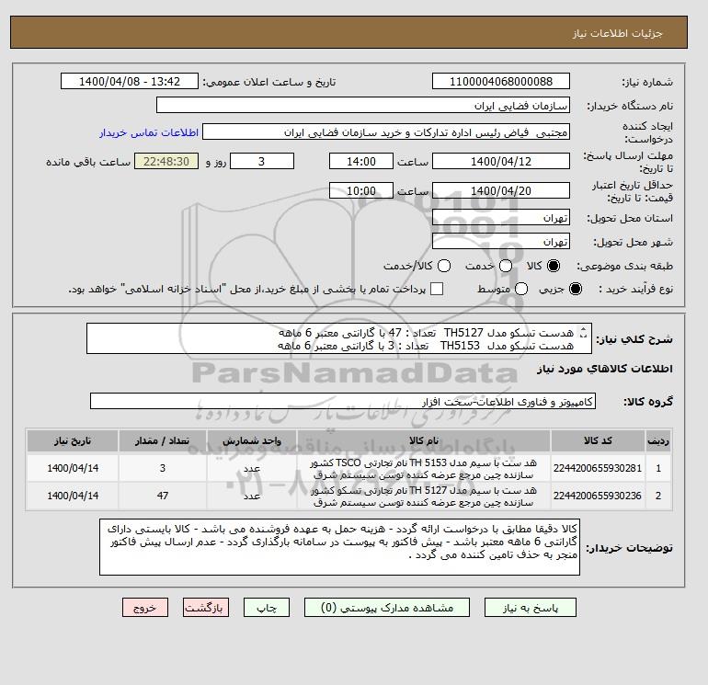Click price validity date 1400/04/20

point(501,190)
